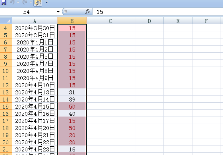Click the hammer and wrench tools icon

tap(38, 3)
